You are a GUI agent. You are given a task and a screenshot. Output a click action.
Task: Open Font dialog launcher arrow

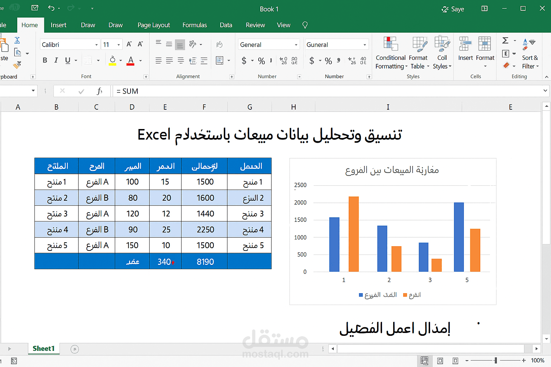pyautogui.click(x=146, y=77)
